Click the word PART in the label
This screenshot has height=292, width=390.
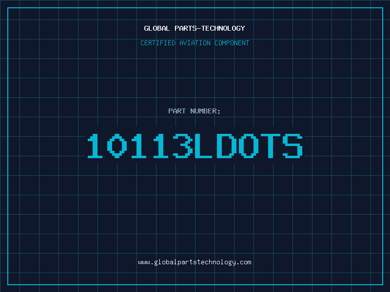click(177, 111)
